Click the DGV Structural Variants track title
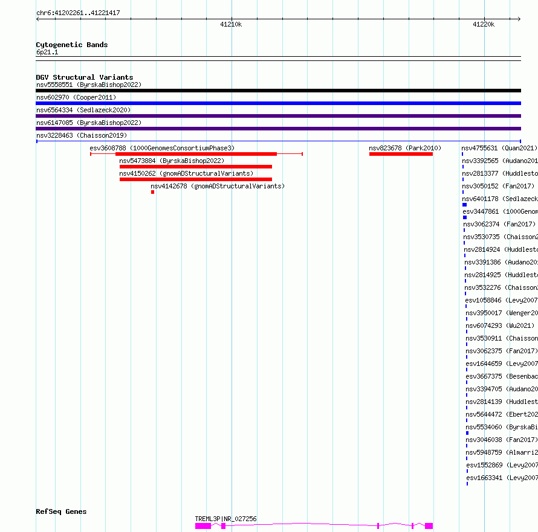Viewport: 538px width, 532px height. click(x=85, y=77)
